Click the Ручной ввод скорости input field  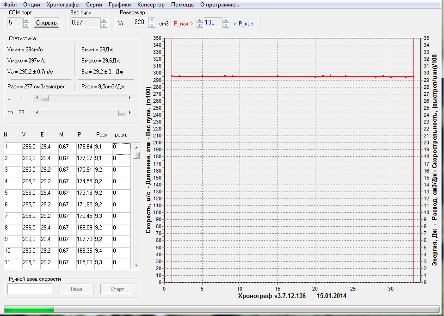coord(30,289)
